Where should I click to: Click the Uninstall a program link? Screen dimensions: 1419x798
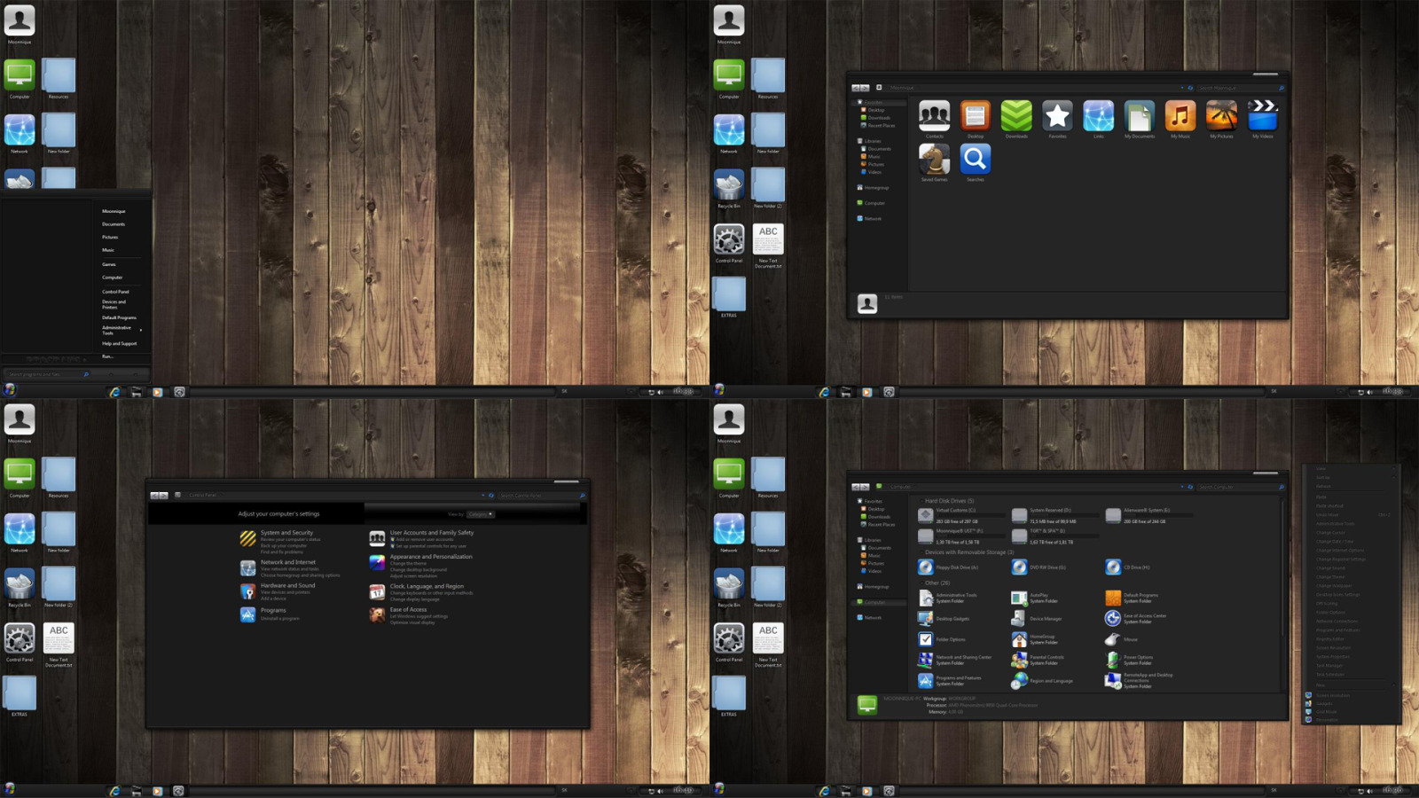point(280,619)
